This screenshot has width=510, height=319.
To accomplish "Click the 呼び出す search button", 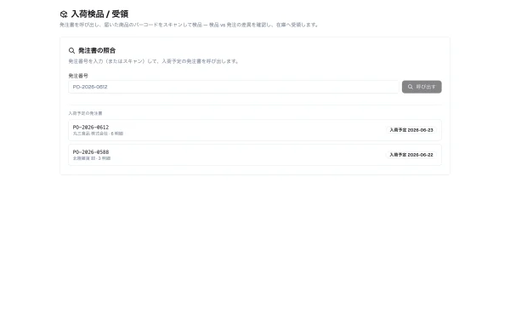I will [422, 87].
